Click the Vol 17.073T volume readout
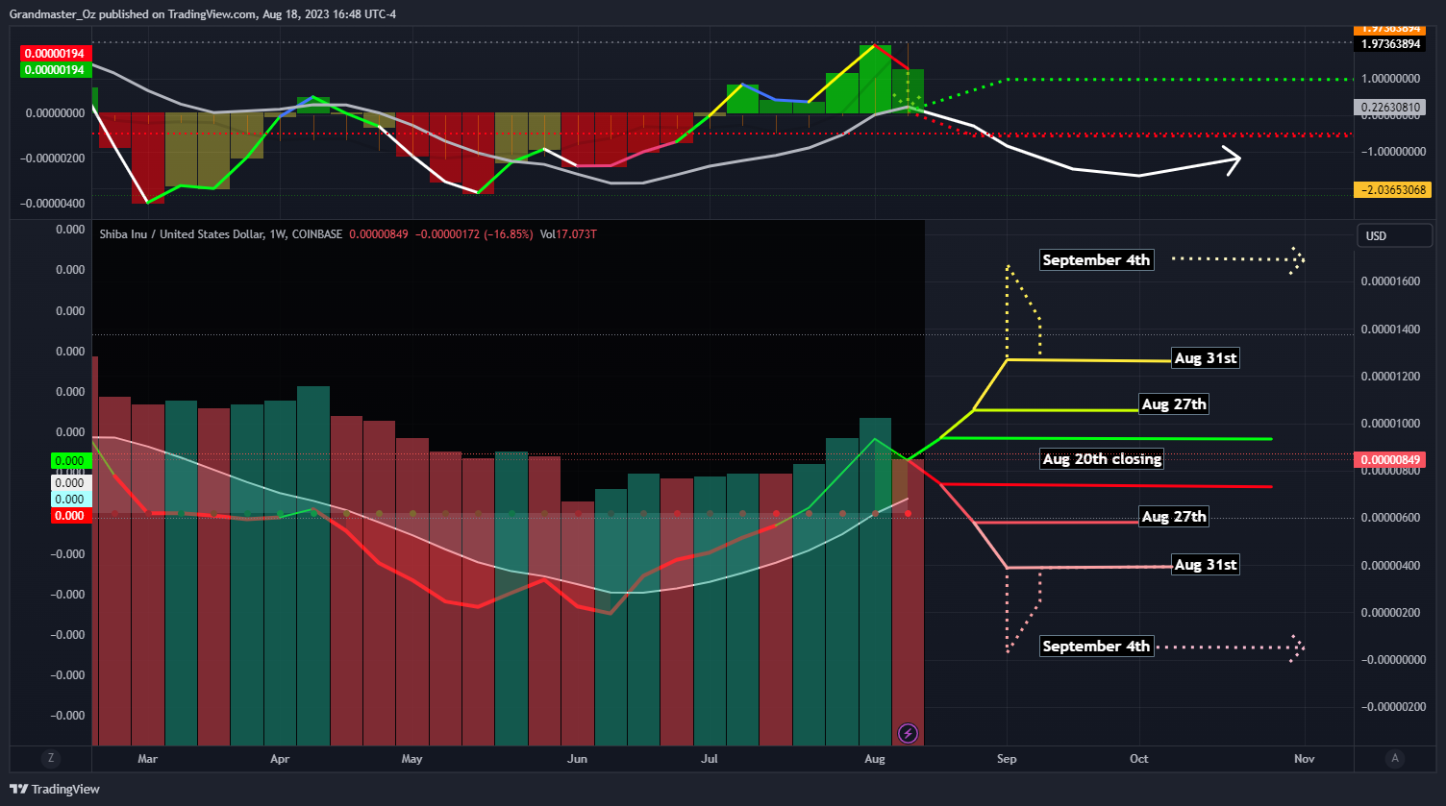 click(x=568, y=233)
